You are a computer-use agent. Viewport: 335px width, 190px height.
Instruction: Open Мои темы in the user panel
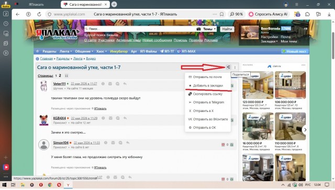pyautogui.click(x=288, y=41)
